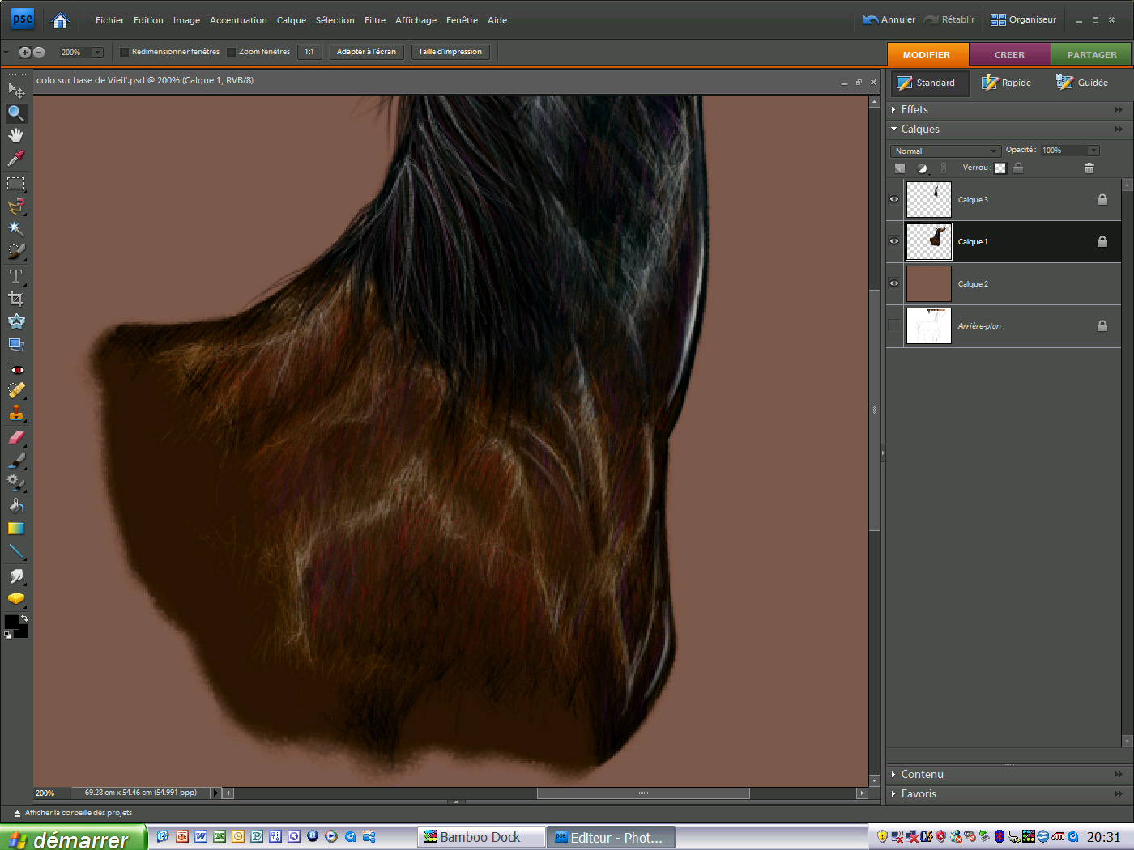This screenshot has height=850, width=1134.
Task: Create a new layer icon
Action: tap(900, 168)
